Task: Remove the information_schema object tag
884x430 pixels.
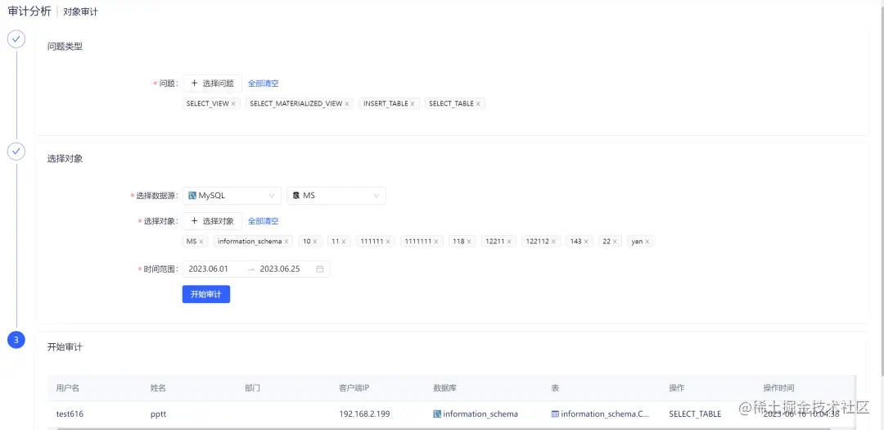Action: coord(286,242)
